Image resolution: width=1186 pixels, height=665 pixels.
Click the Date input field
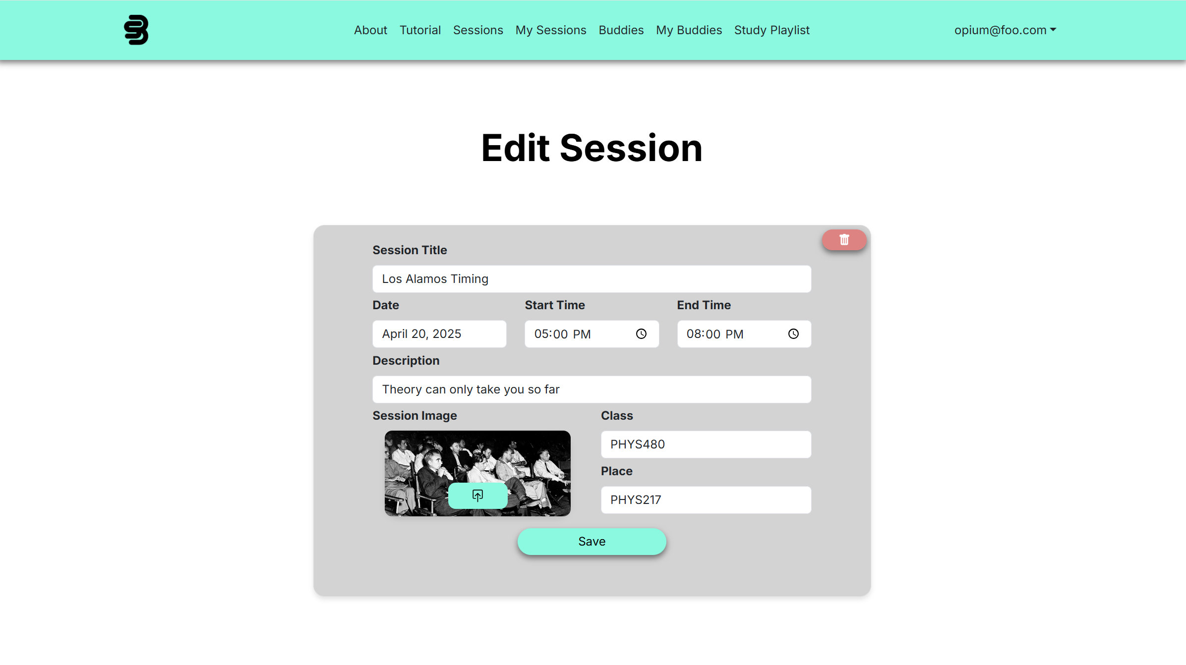[x=439, y=333]
